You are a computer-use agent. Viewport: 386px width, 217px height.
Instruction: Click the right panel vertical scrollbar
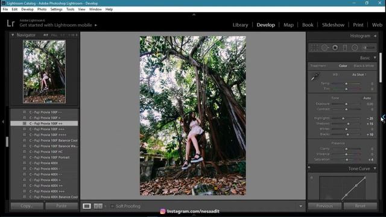point(381,68)
